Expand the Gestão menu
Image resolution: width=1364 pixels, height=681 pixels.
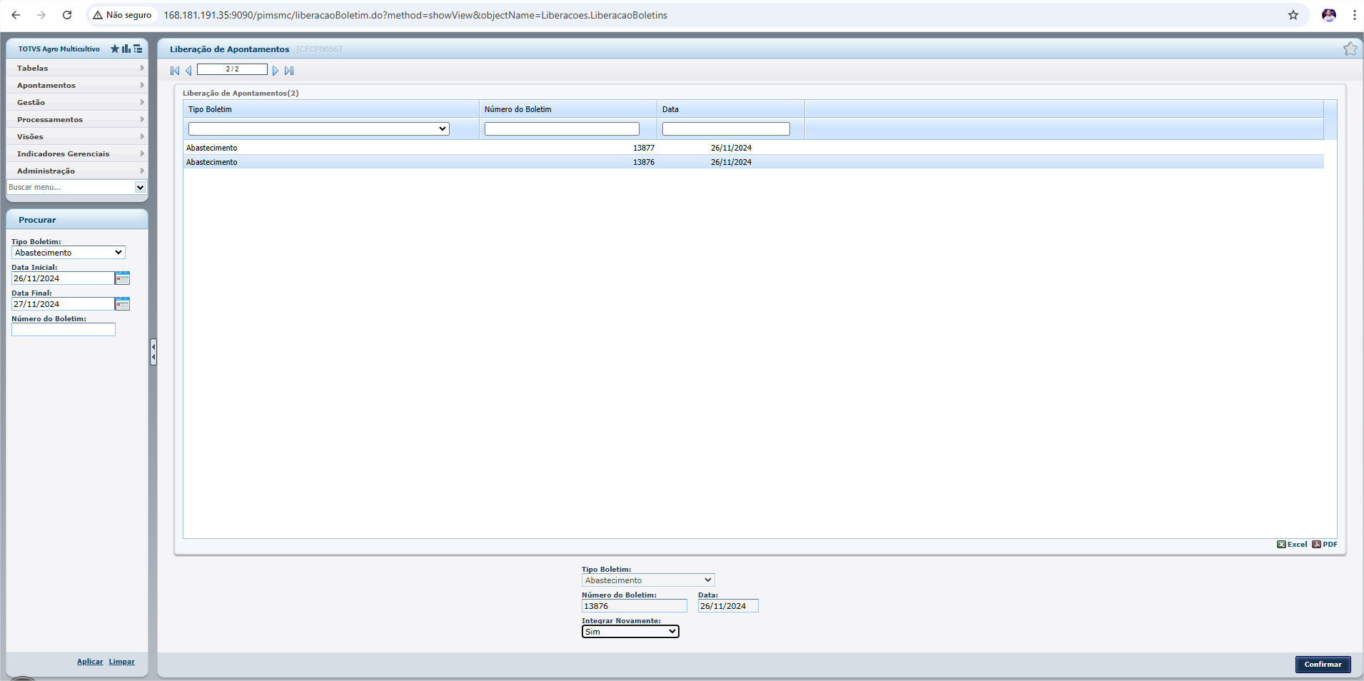(x=77, y=102)
